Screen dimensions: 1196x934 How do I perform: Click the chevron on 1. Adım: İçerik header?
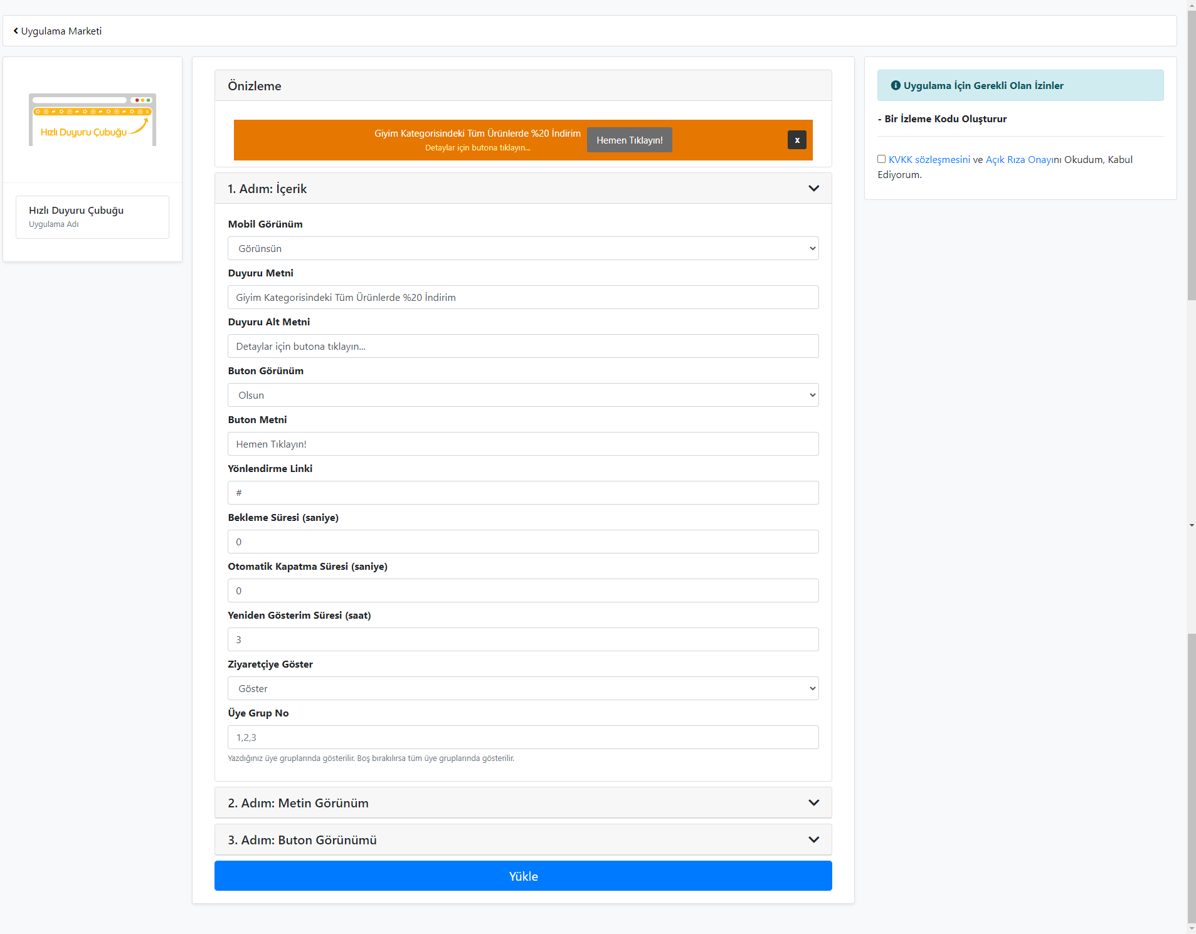click(x=813, y=189)
